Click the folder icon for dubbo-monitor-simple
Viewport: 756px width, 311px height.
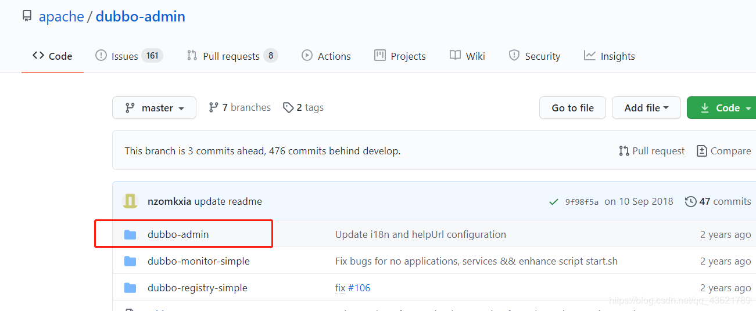pos(130,261)
